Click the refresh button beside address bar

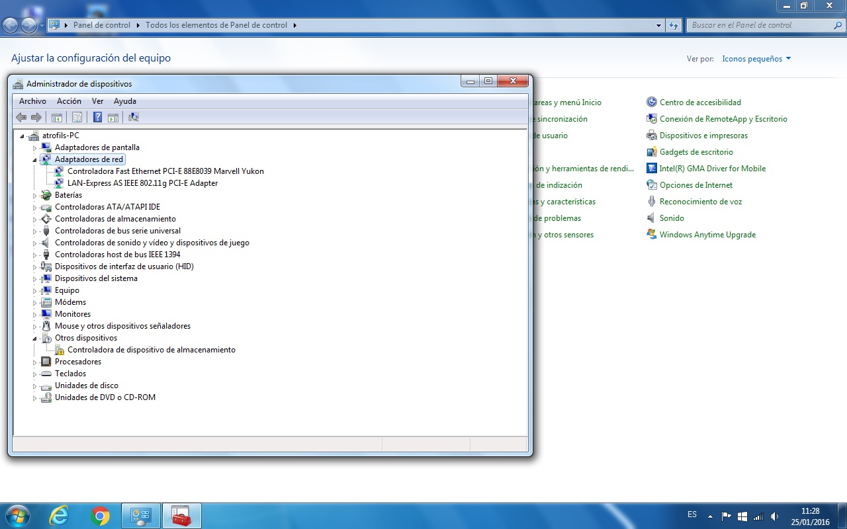(x=674, y=25)
